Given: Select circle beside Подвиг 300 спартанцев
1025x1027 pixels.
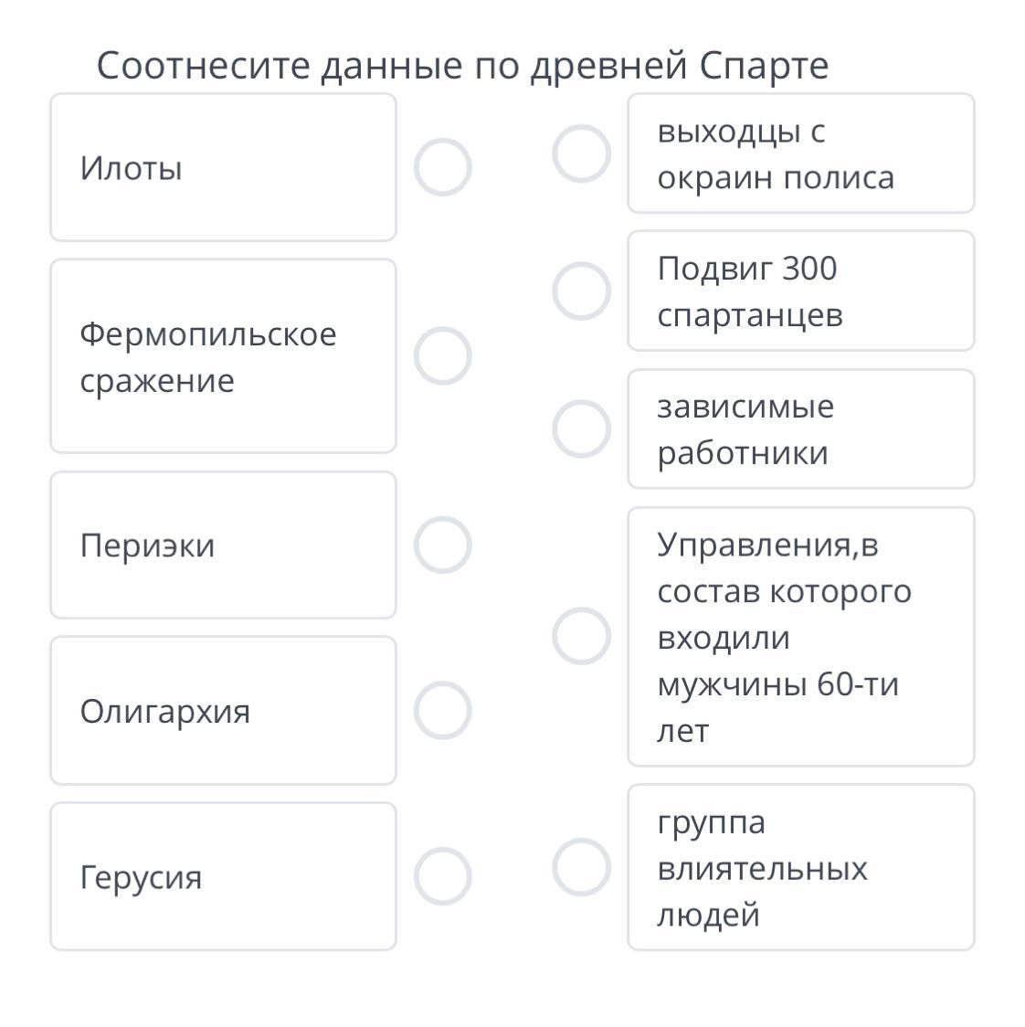Looking at the screenshot, I should pyautogui.click(x=582, y=291).
